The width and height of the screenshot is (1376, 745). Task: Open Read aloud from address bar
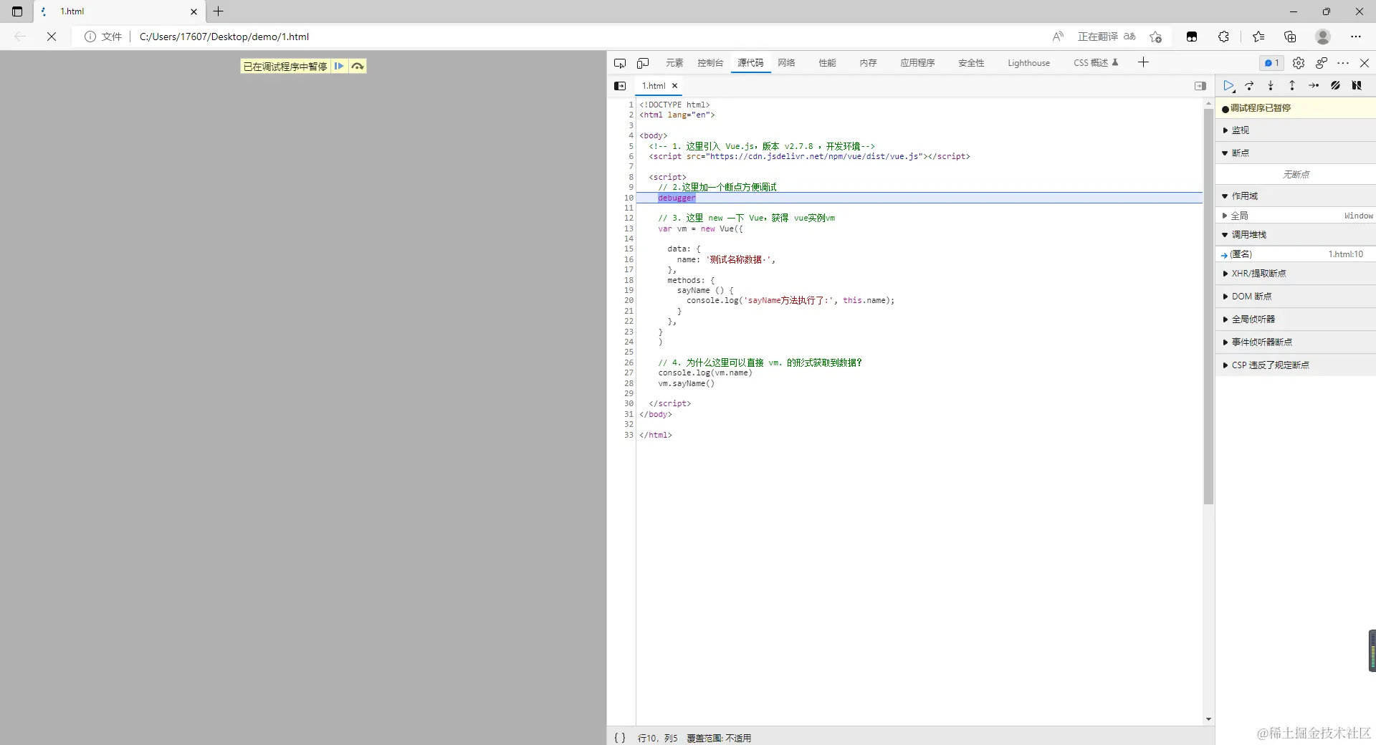[1058, 37]
